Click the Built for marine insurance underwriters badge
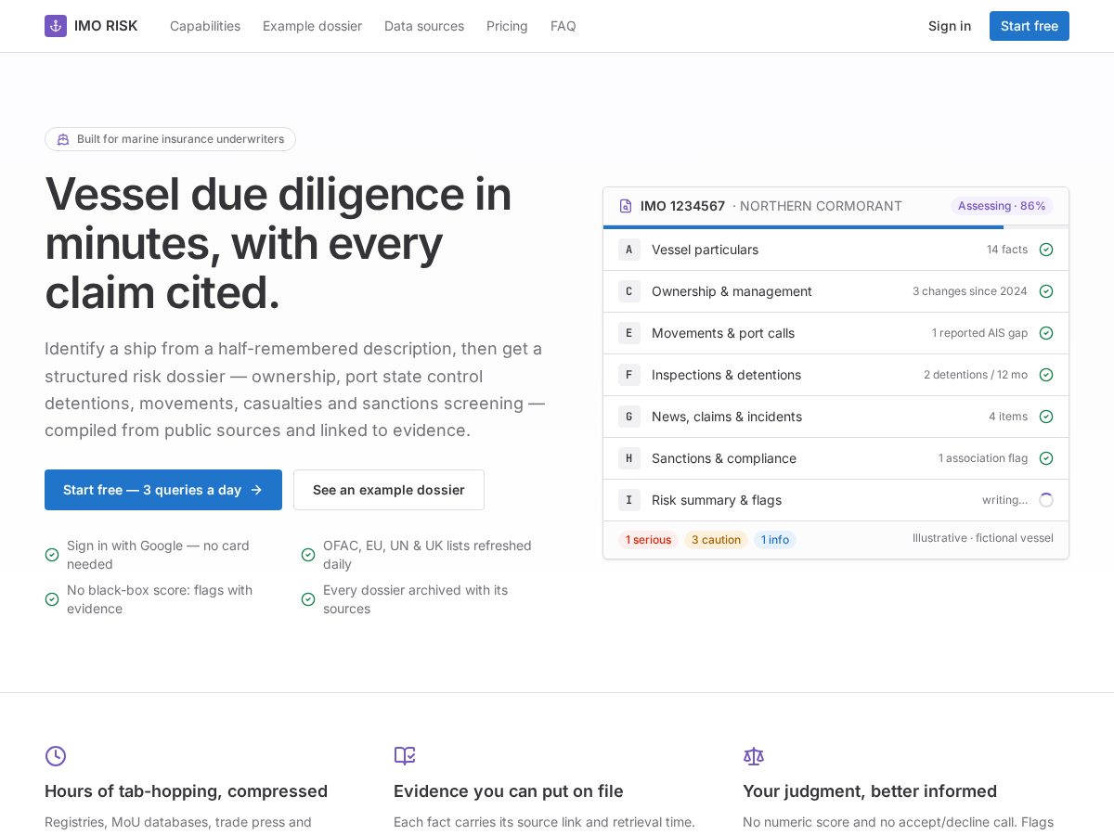1114x835 pixels. [x=170, y=139]
